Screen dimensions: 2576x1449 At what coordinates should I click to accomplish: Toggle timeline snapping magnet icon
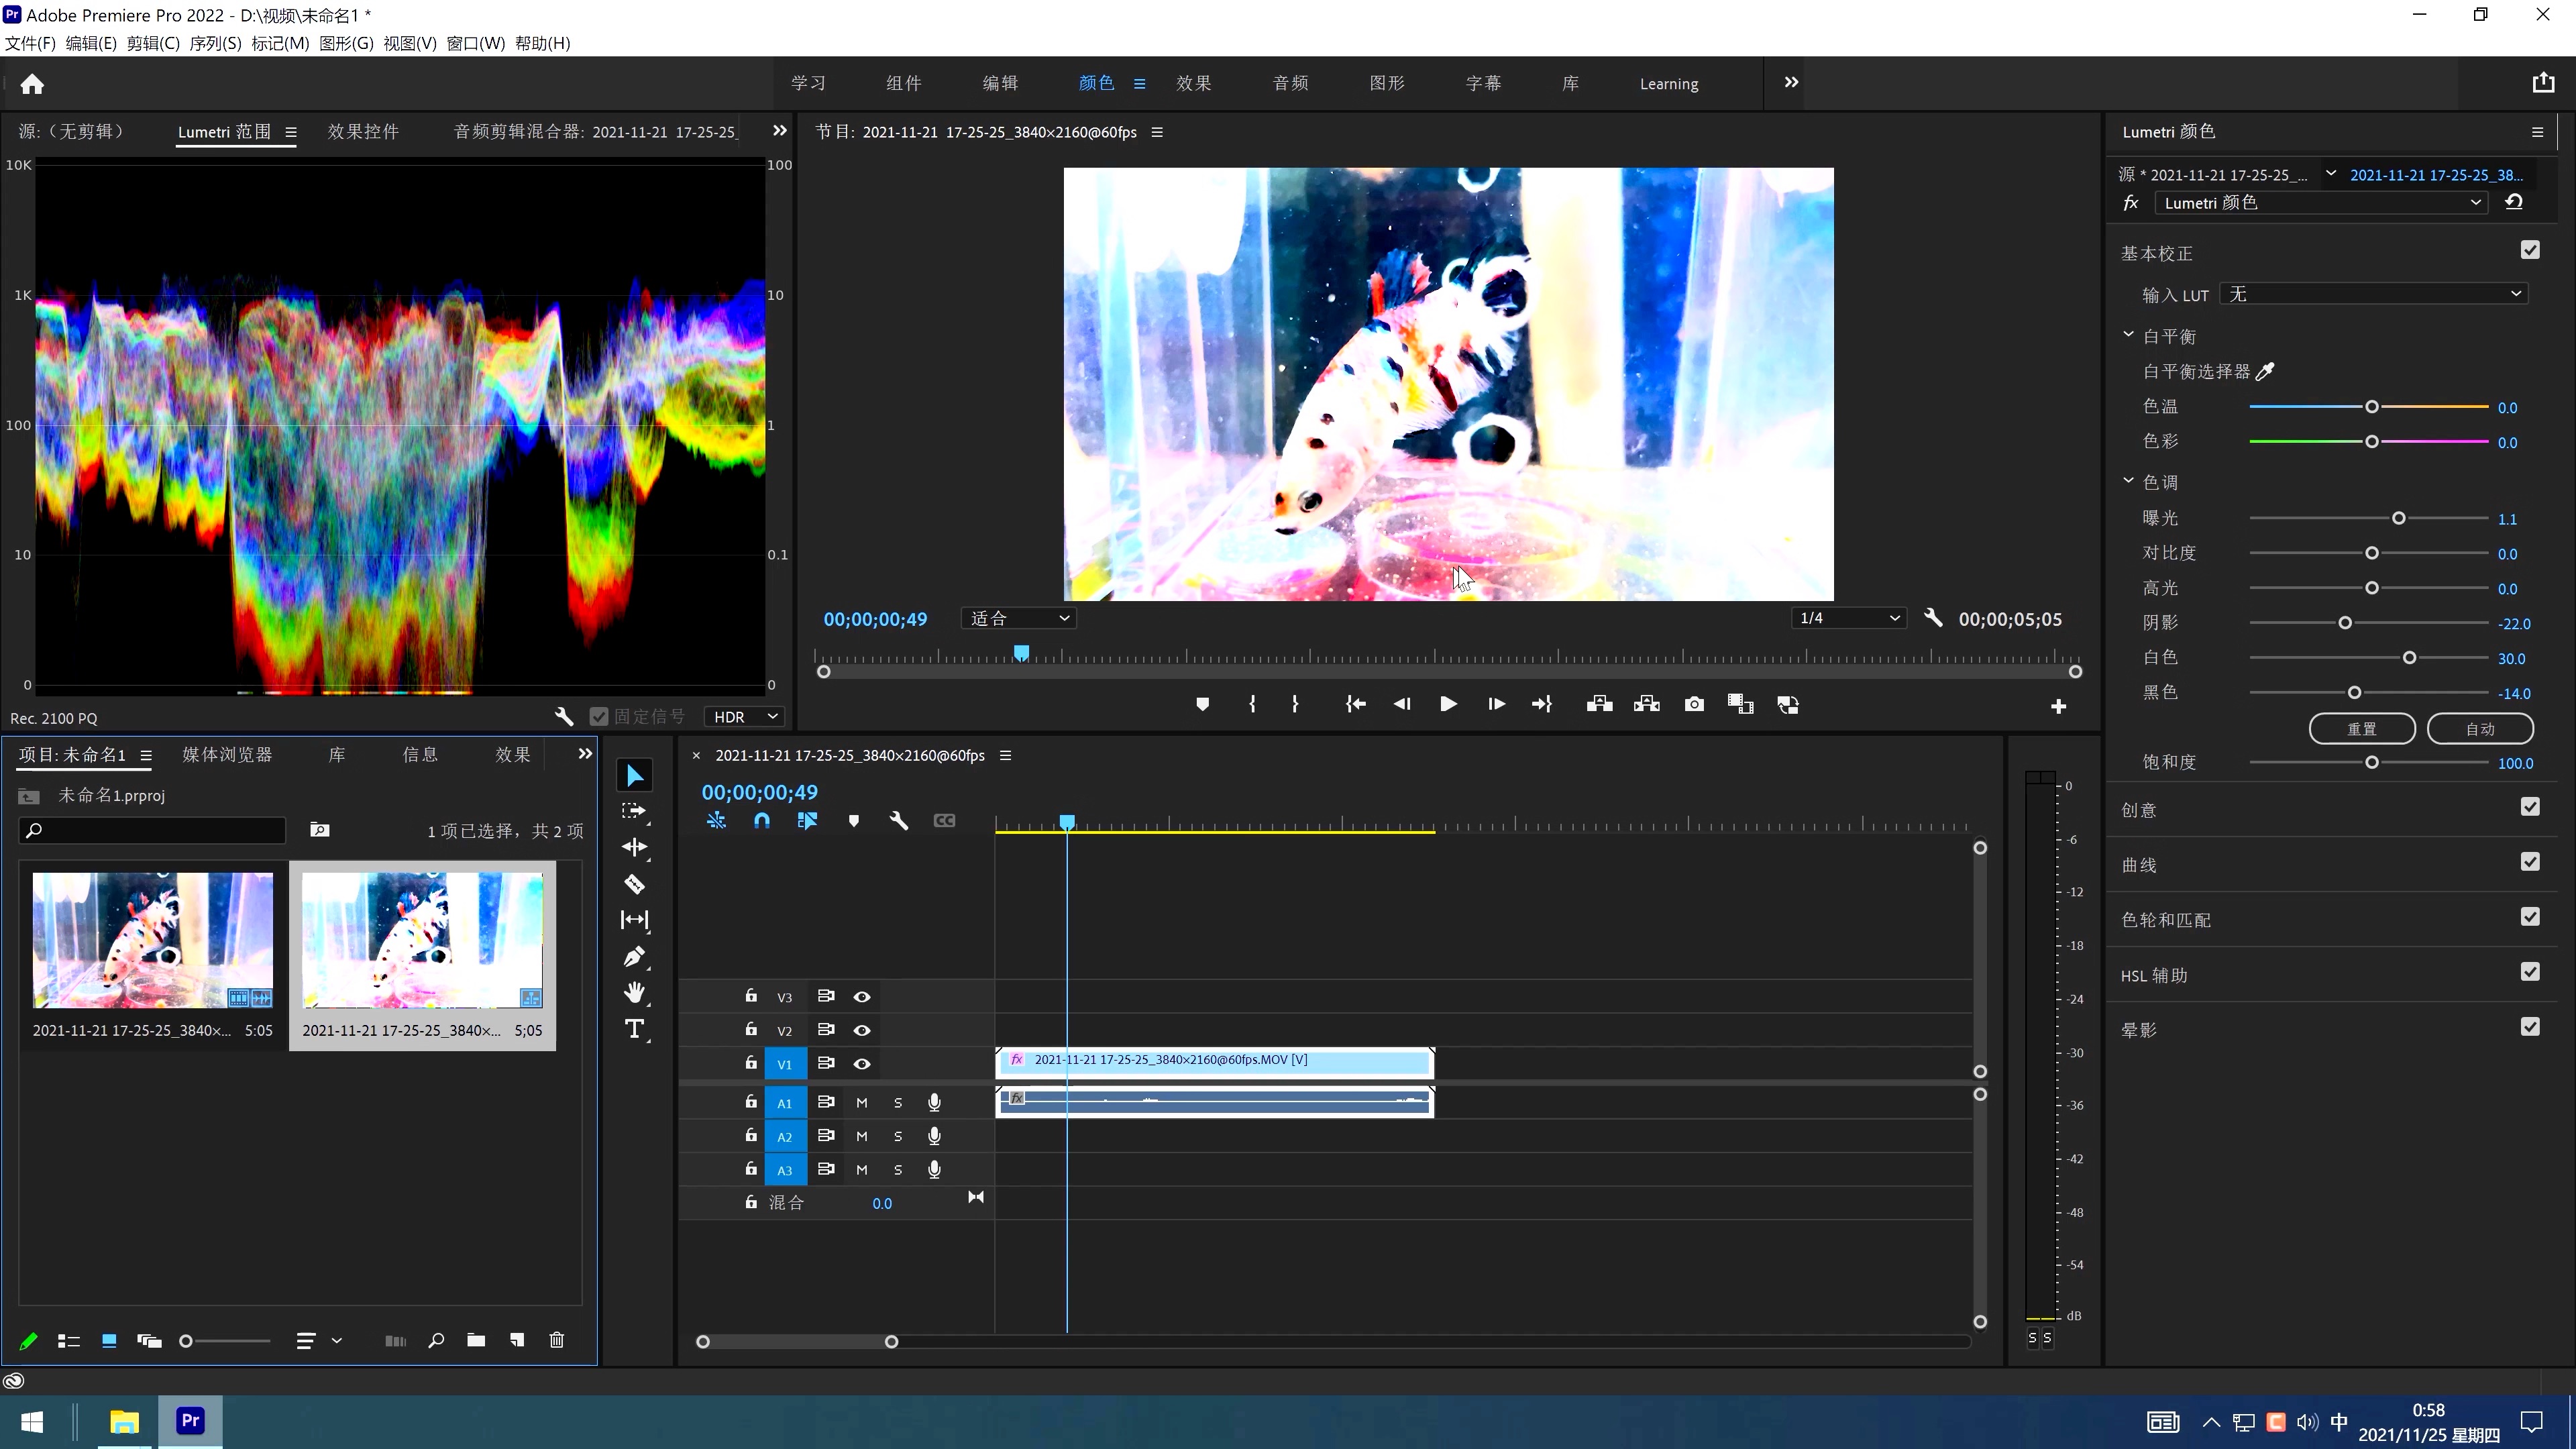click(x=762, y=821)
